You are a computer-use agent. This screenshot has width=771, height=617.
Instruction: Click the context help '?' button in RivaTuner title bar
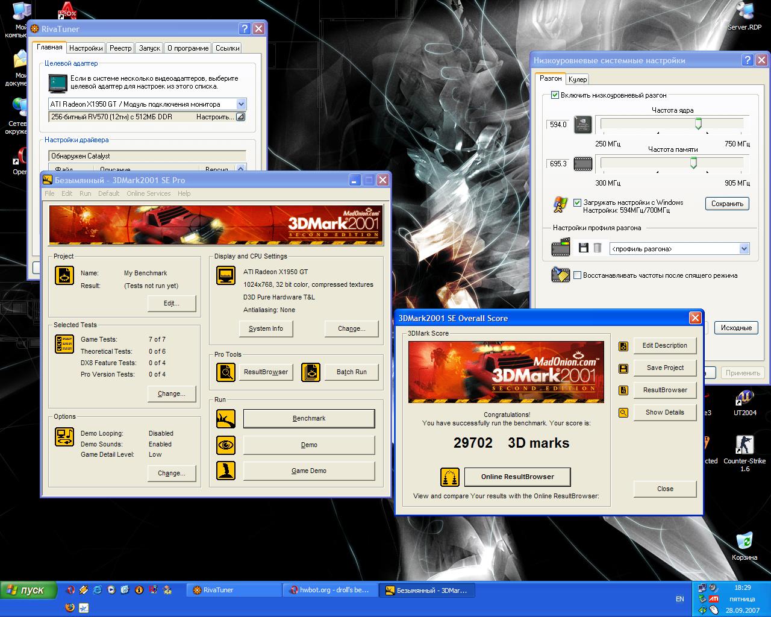coord(244,28)
